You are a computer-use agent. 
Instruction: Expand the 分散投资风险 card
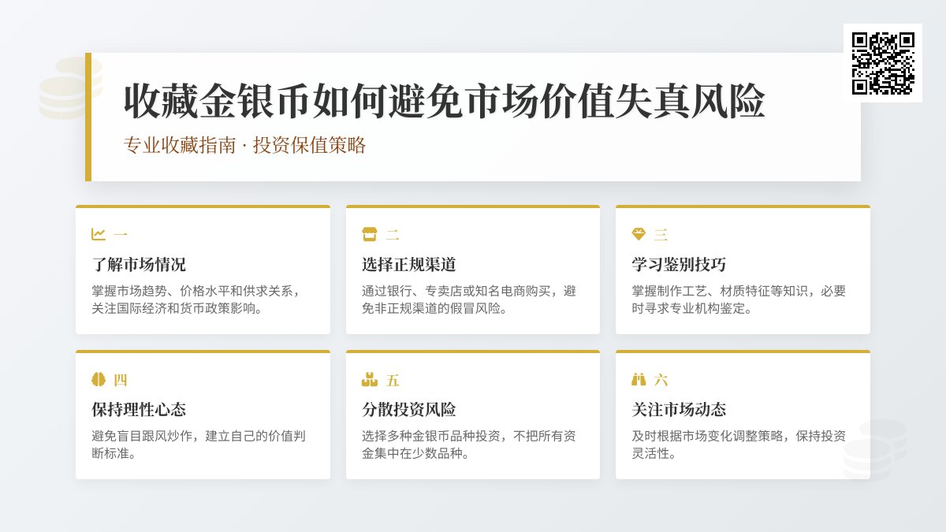tap(472, 415)
